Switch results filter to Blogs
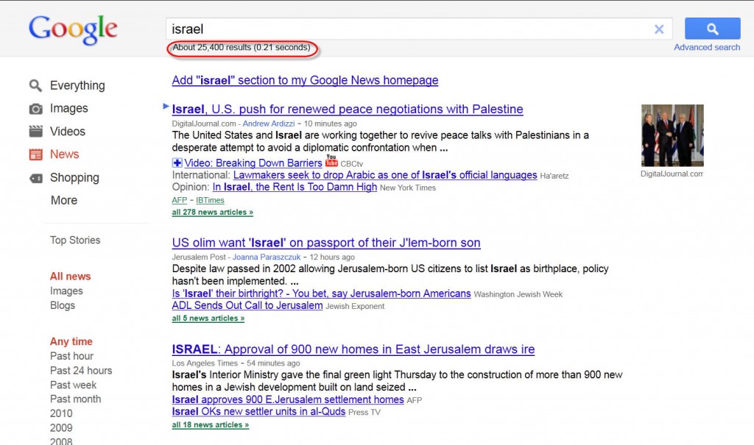 click(63, 305)
